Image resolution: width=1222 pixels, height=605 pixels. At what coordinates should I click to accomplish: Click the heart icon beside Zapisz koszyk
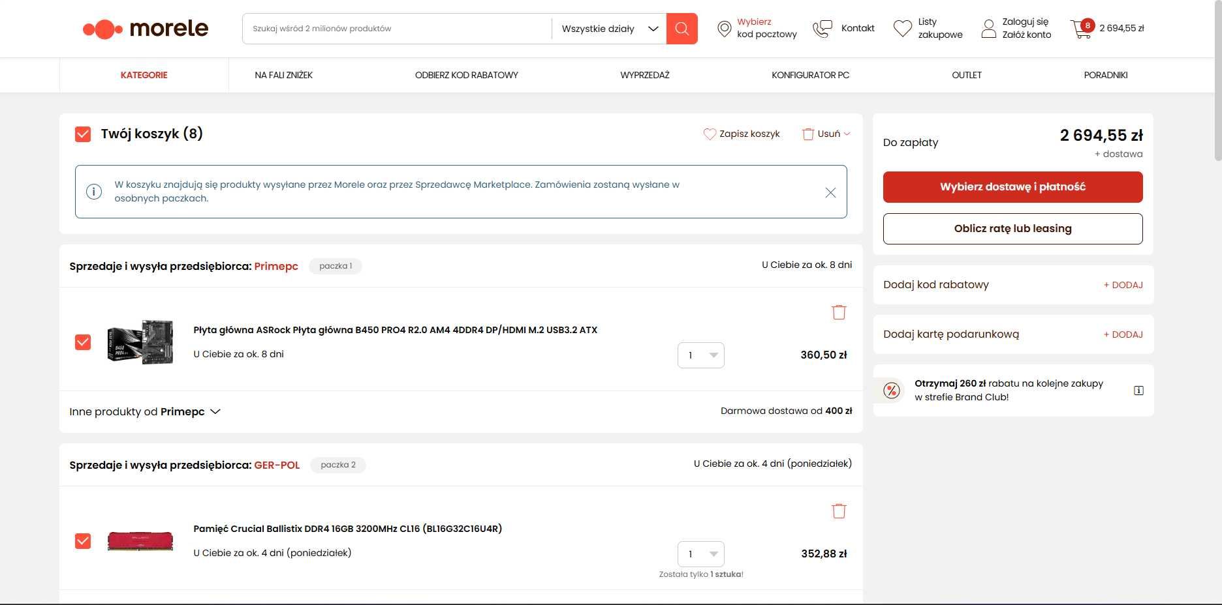click(710, 134)
